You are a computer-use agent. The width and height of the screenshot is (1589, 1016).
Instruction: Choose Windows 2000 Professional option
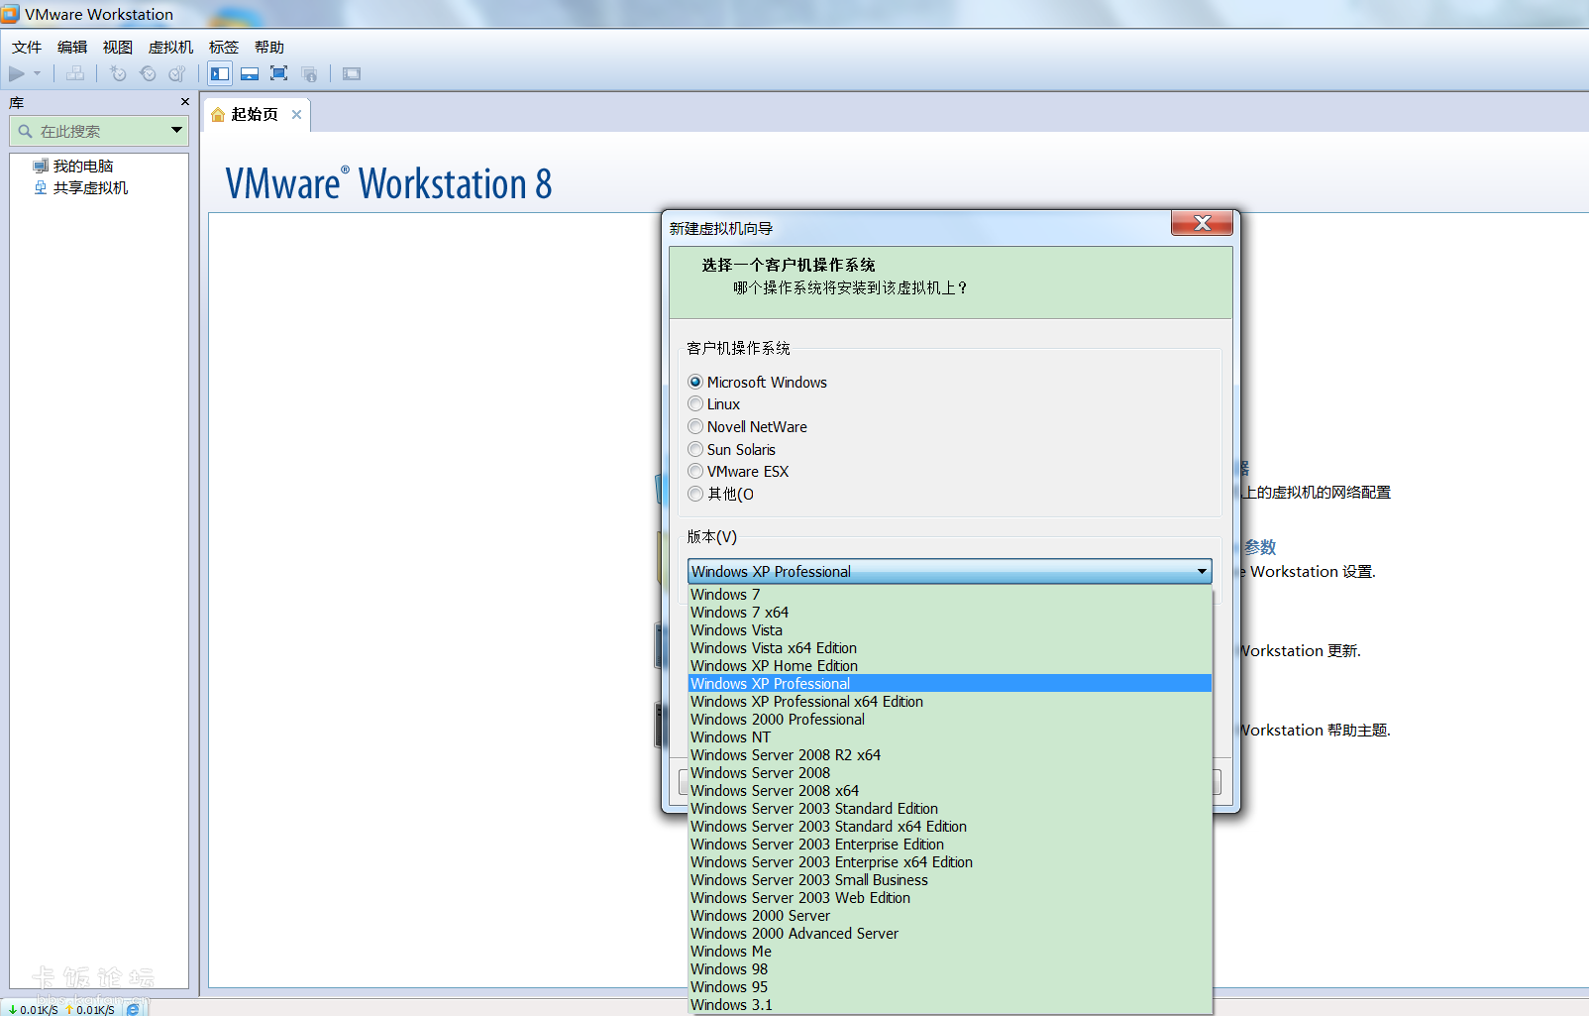(950, 720)
